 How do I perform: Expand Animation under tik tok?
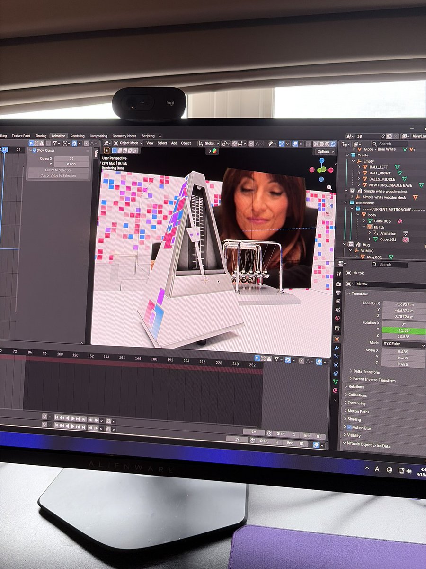coord(370,233)
